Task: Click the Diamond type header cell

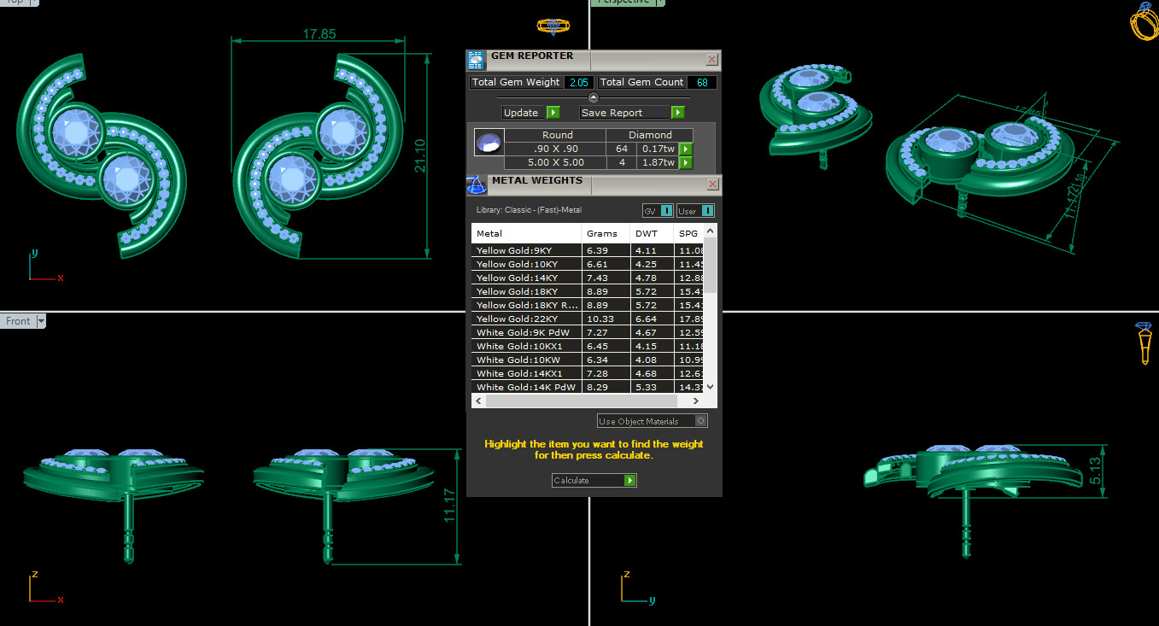Action: [650, 135]
